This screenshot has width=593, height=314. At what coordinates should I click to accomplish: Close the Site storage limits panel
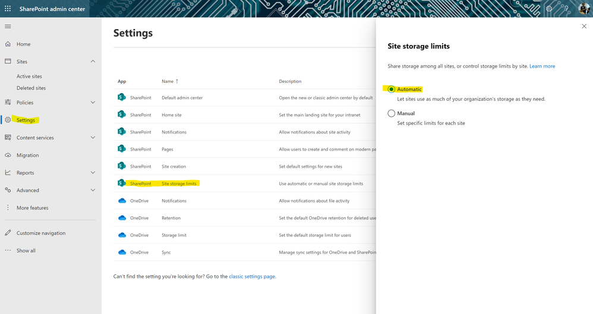[584, 26]
